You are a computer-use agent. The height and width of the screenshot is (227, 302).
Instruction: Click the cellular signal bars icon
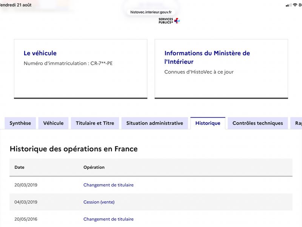coord(288,5)
